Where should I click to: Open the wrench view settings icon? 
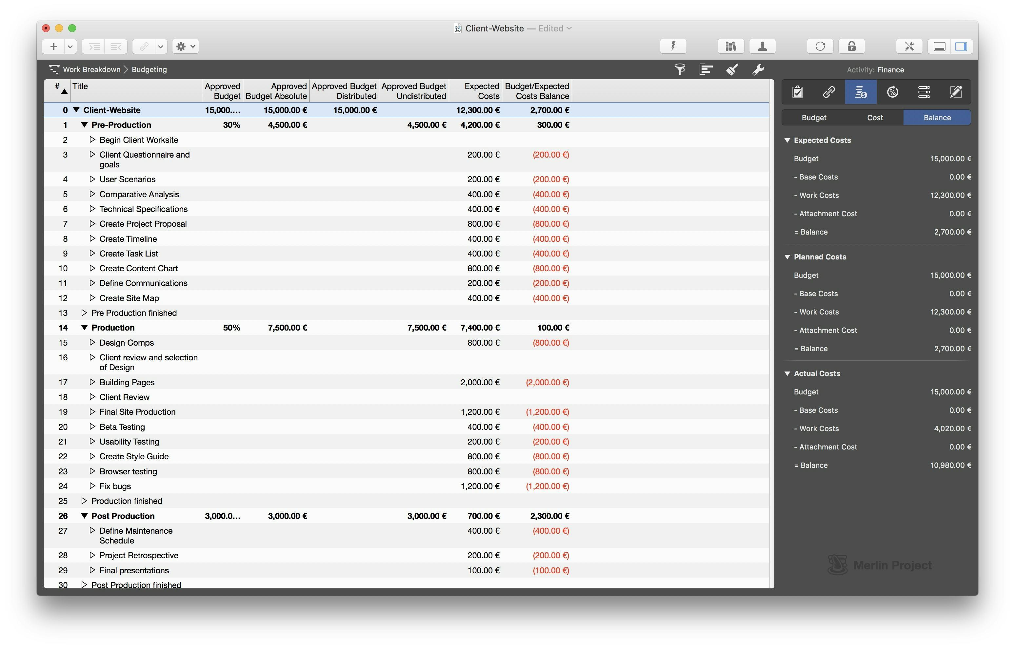pyautogui.click(x=758, y=69)
